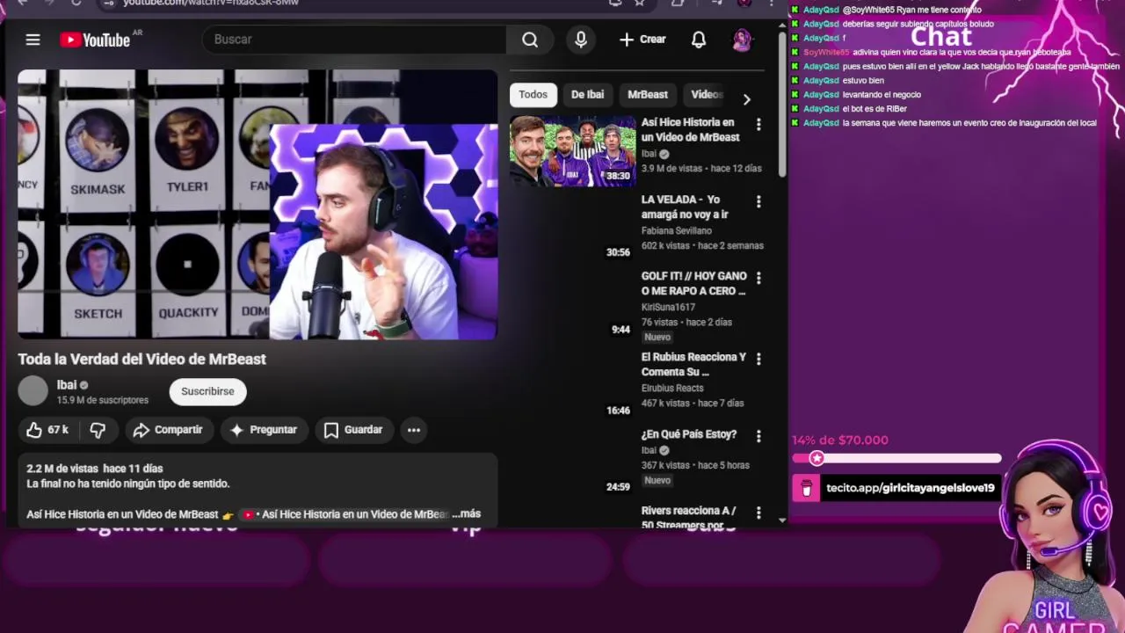Open more actions under the video
The image size is (1125, 633).
click(x=414, y=430)
